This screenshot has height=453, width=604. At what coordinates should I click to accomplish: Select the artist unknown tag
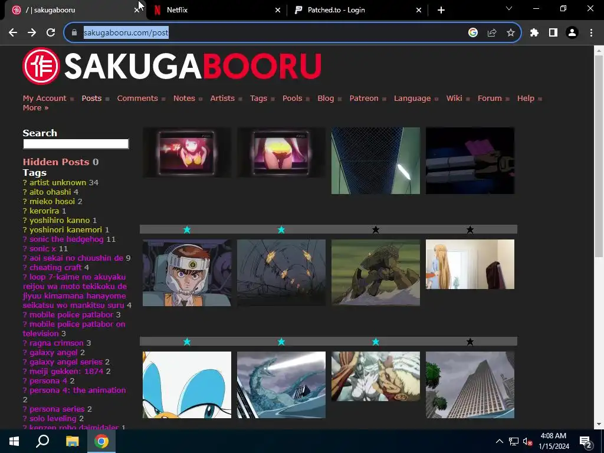point(58,183)
